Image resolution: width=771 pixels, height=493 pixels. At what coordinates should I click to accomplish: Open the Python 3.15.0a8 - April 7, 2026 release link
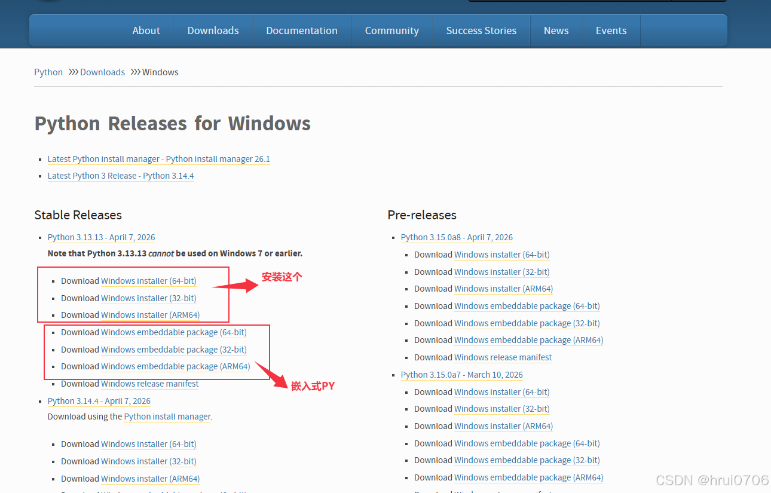pos(457,237)
